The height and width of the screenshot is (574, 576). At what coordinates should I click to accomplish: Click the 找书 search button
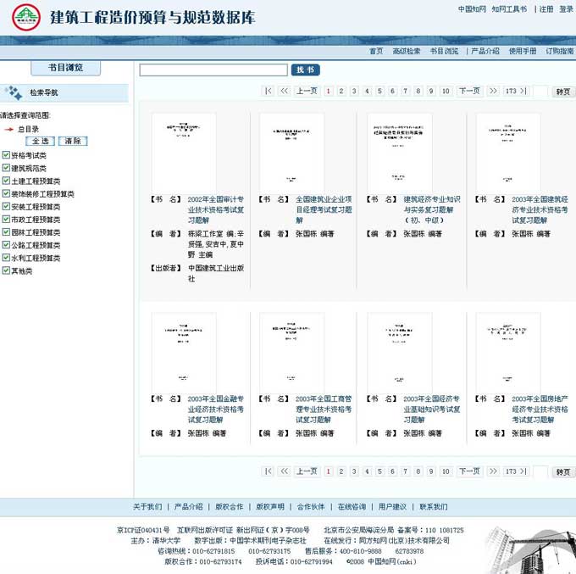[x=305, y=70]
